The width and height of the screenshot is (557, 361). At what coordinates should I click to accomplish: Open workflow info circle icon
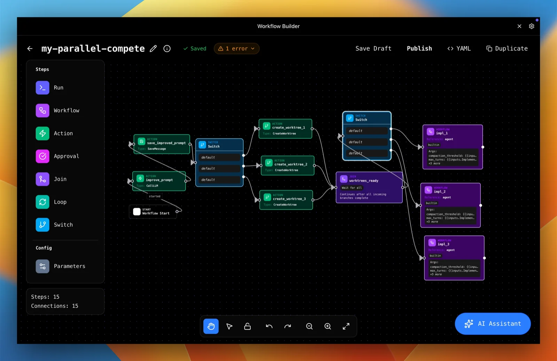167,49
